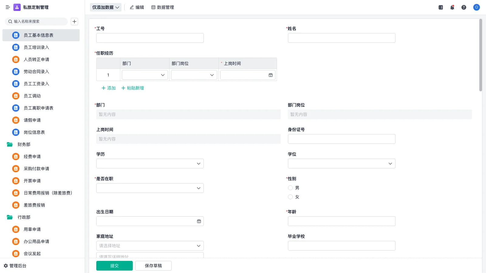Open the 仅添加数据 dropdown
The height and width of the screenshot is (273, 486).
coord(105,7)
